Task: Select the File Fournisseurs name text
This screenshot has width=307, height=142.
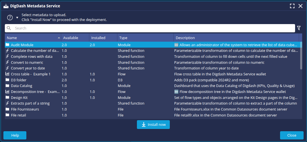Action: pyautogui.click(x=25, y=109)
